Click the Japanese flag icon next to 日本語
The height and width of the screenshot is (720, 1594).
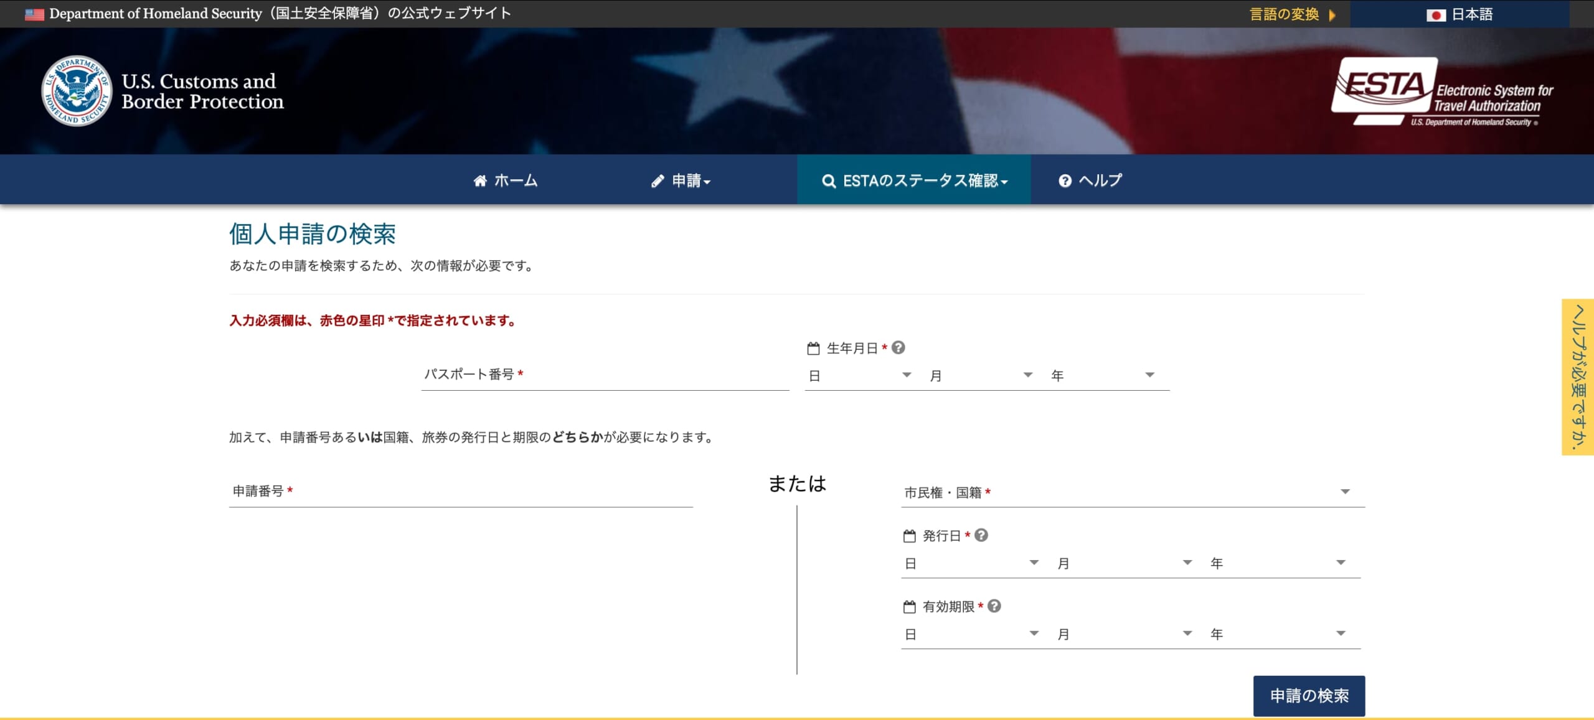click(x=1436, y=14)
